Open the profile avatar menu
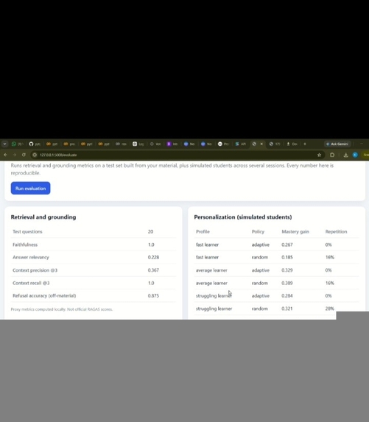 355,155
